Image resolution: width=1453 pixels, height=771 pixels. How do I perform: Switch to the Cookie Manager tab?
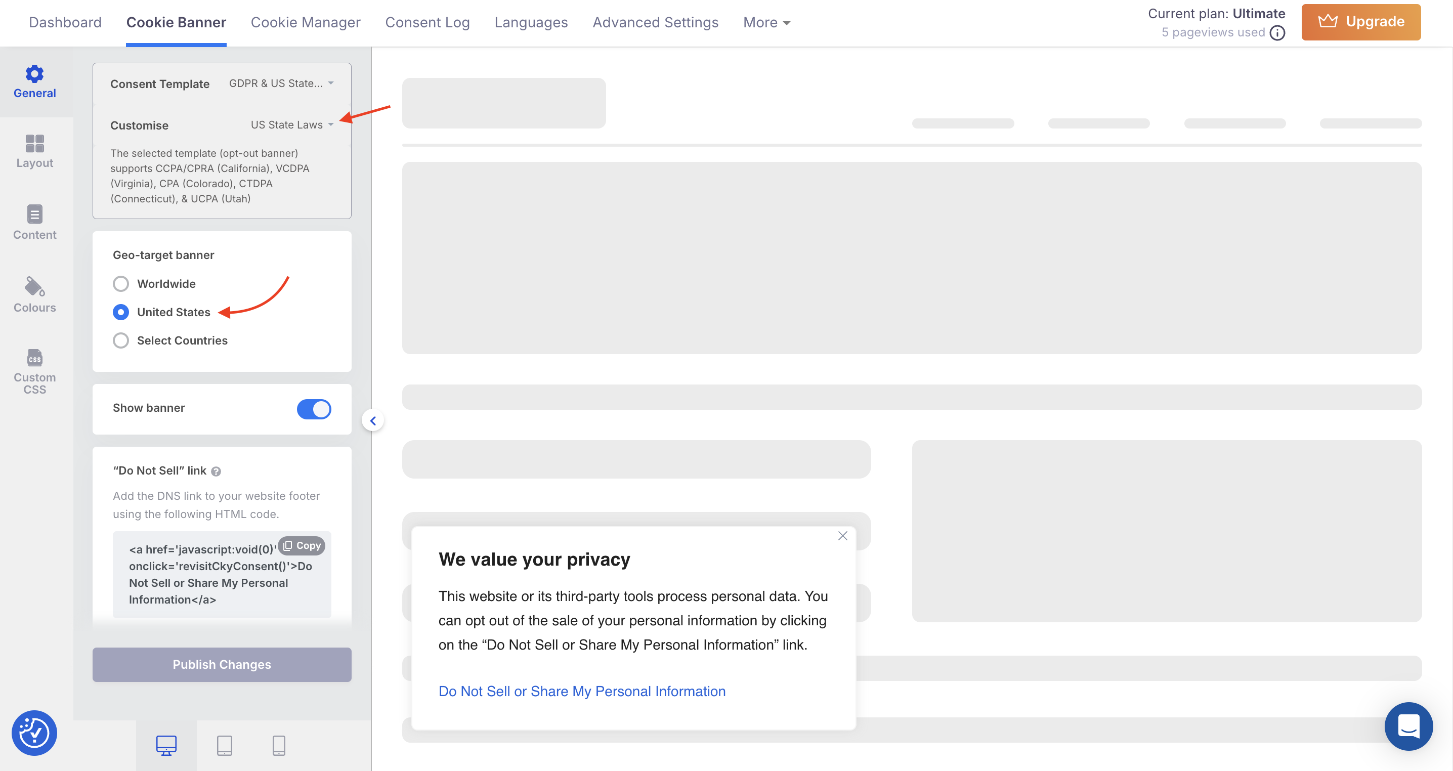(305, 23)
